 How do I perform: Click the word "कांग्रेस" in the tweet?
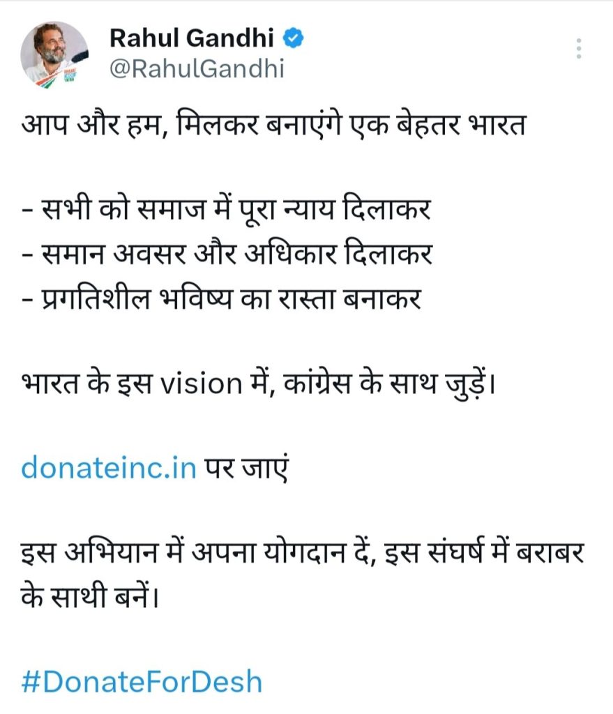[317, 383]
